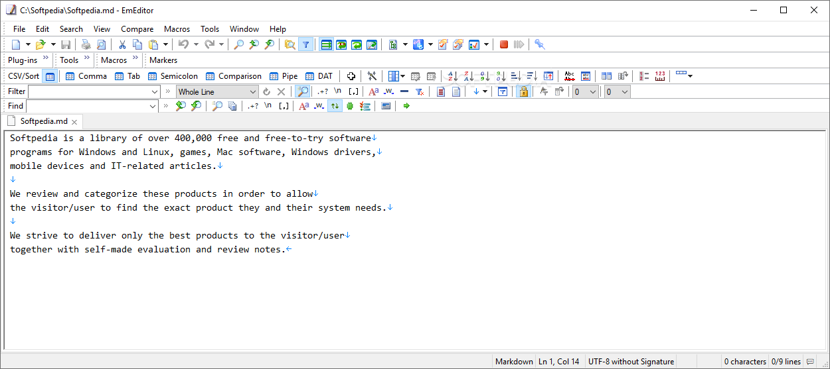Click the Comparison CSV button
The height and width of the screenshot is (369, 830).
[233, 76]
